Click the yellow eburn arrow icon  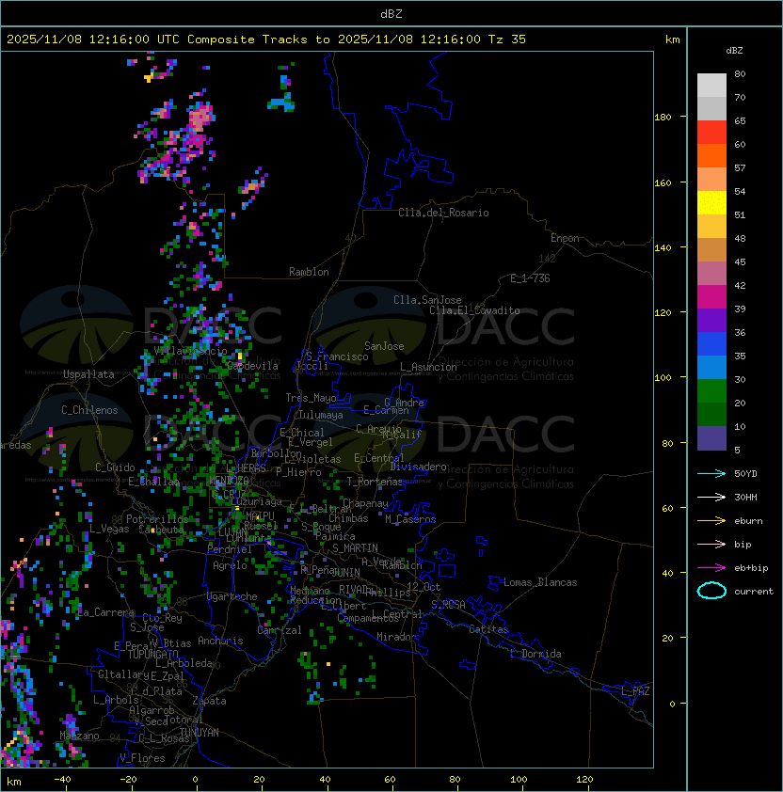point(711,521)
